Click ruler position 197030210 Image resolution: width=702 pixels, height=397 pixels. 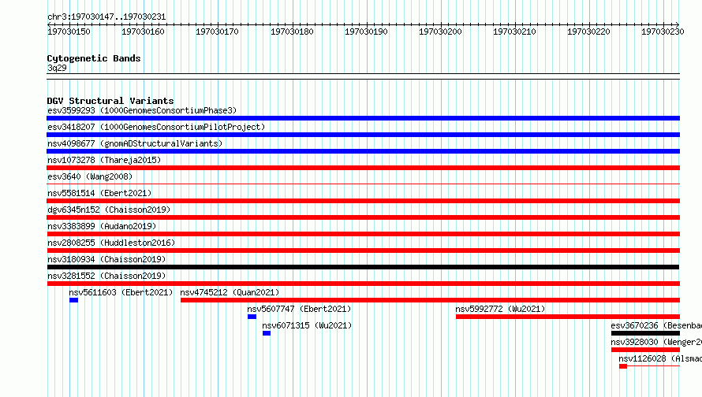[x=514, y=32]
